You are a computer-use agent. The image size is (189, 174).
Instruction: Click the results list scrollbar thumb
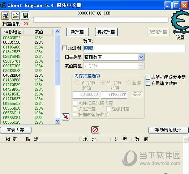tap(57, 60)
